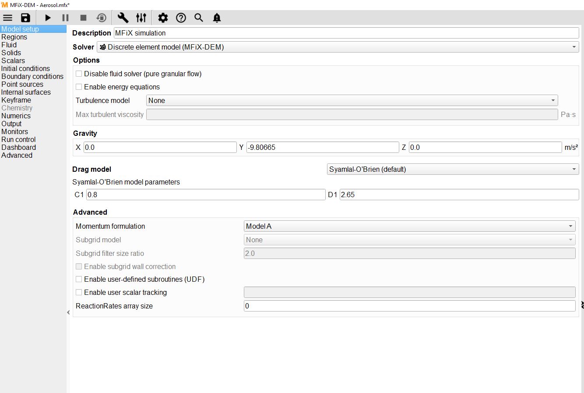Collapse the sidebar with the left arrow

(68, 312)
